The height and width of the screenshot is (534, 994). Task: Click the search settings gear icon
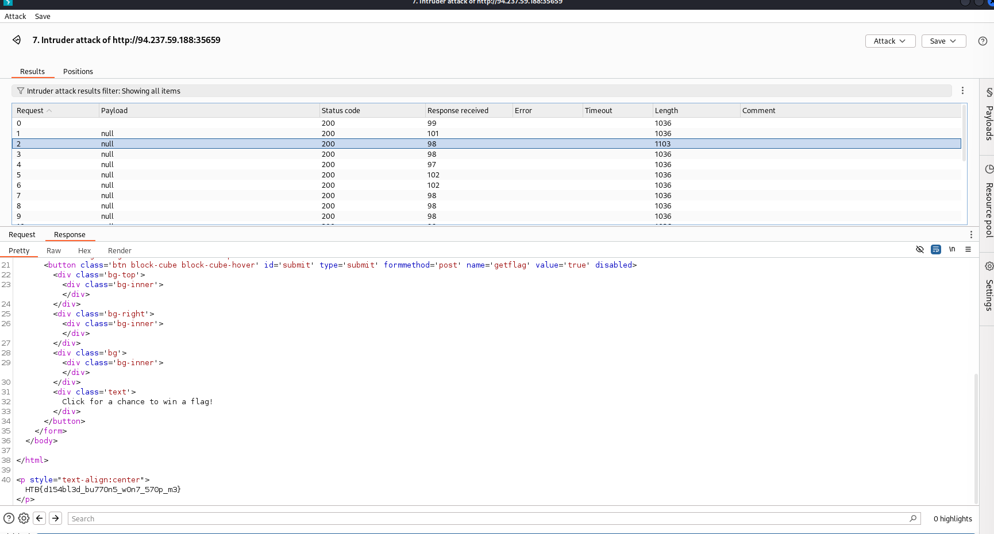(24, 518)
